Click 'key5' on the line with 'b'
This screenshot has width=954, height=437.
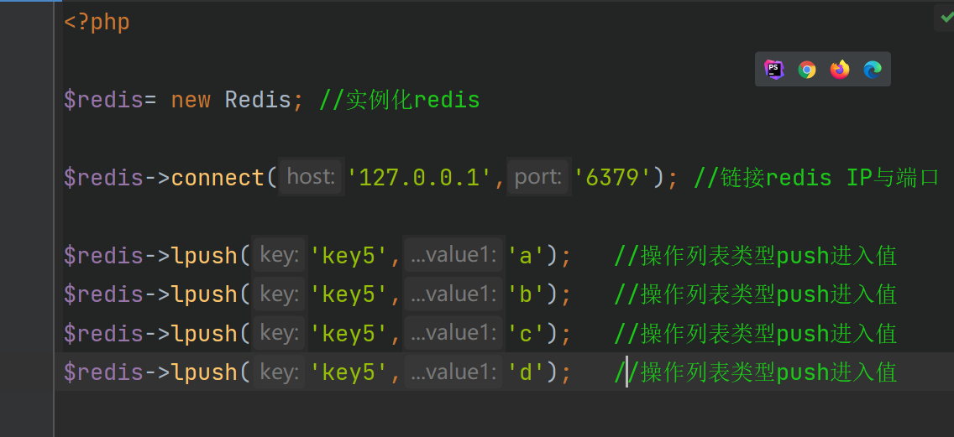click(x=349, y=294)
